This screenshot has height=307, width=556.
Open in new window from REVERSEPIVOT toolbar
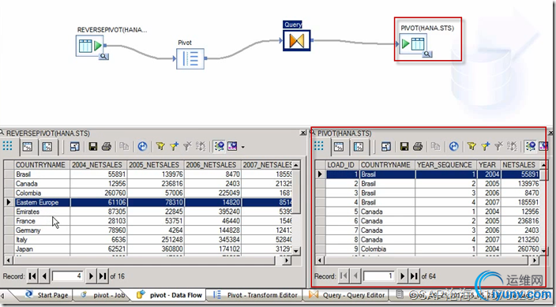pyautogui.click(x=74, y=147)
